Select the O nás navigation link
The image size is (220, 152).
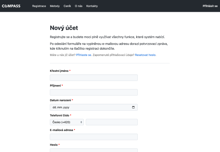[78, 6]
